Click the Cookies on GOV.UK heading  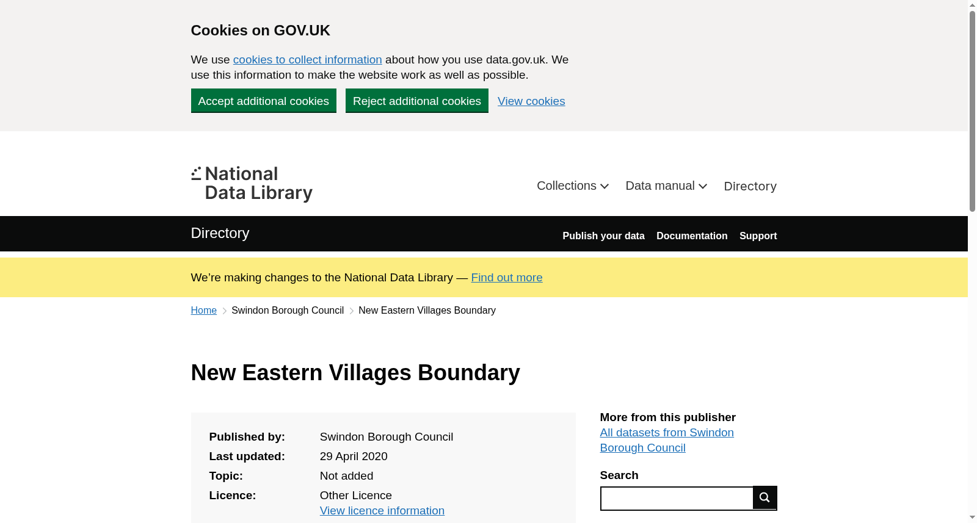pyautogui.click(x=260, y=31)
